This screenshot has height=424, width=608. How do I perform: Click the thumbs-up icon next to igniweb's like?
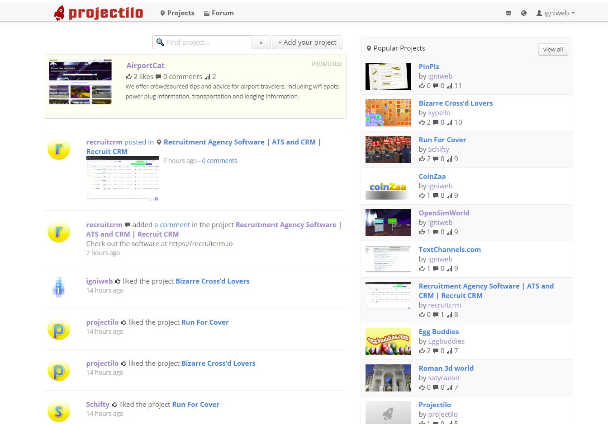[117, 281]
